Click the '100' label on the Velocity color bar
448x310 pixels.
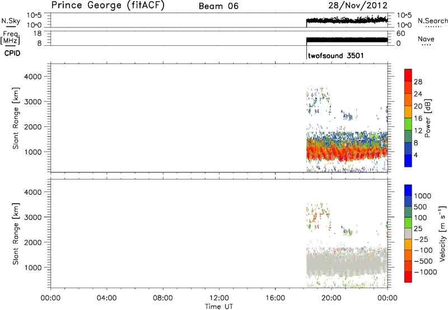pyautogui.click(x=421, y=218)
